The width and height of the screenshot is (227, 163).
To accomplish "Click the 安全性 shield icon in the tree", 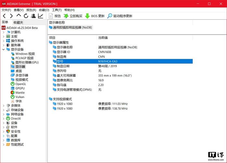I will 8,132.
